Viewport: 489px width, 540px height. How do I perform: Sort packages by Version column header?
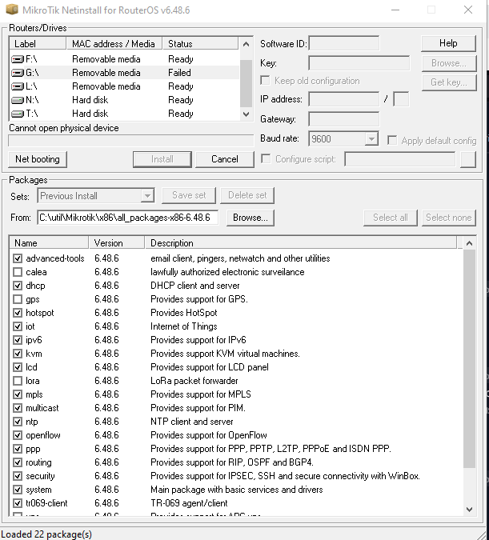[x=117, y=242]
